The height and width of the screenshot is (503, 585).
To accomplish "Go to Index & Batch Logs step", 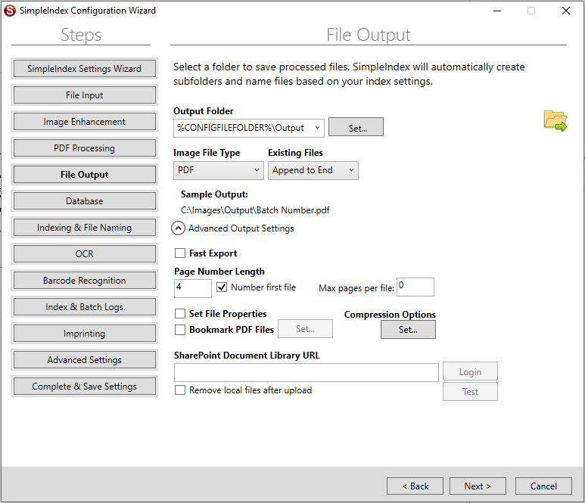I will coord(84,307).
